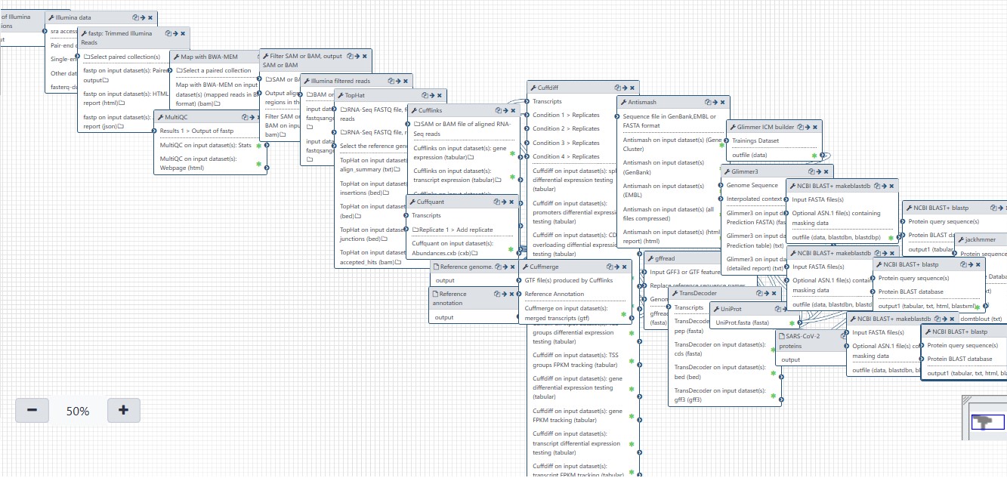
Task: Toggle Cuffdiff gene FPKM tracking output asterisk
Action: [x=632, y=415]
